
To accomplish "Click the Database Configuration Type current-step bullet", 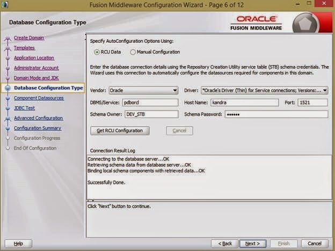I will pyautogui.click(x=8, y=88).
